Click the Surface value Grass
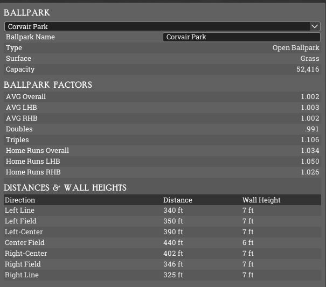Image resolution: width=326 pixels, height=287 pixels. click(x=310, y=59)
